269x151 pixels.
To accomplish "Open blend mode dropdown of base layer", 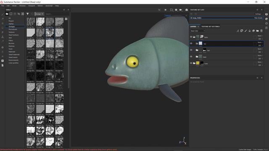I will [260, 55].
